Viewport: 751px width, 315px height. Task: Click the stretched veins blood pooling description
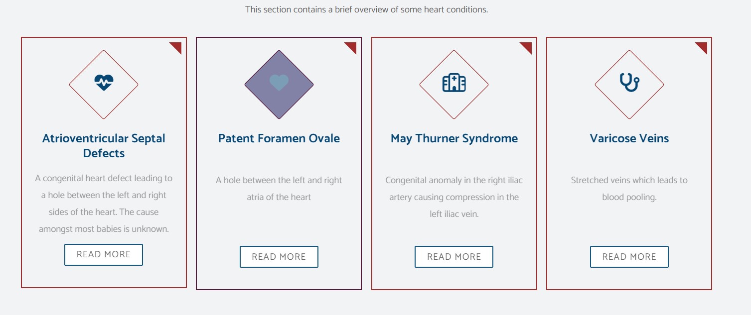[629, 189]
